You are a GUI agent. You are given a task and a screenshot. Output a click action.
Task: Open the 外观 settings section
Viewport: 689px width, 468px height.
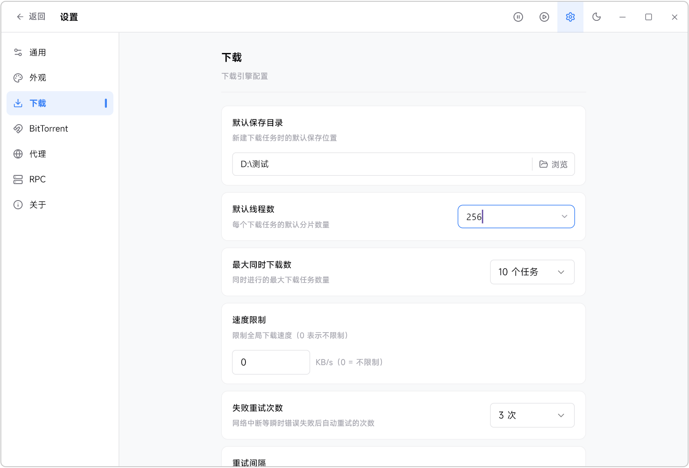(60, 78)
